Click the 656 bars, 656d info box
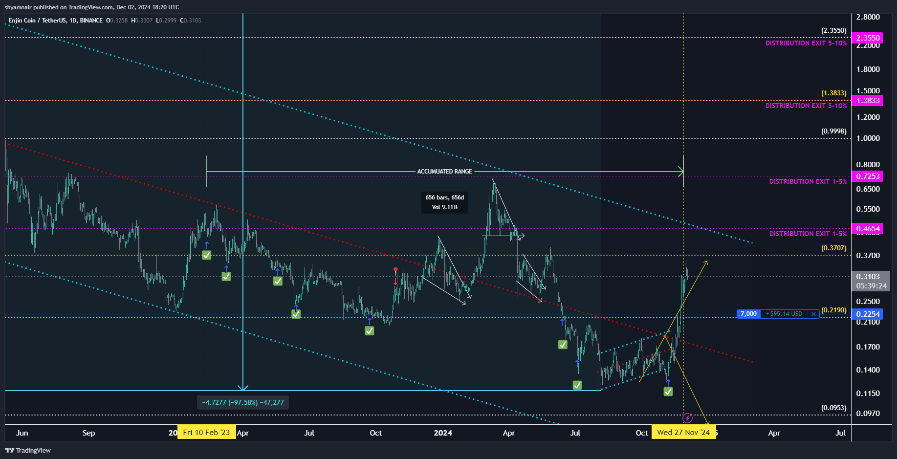 click(445, 202)
